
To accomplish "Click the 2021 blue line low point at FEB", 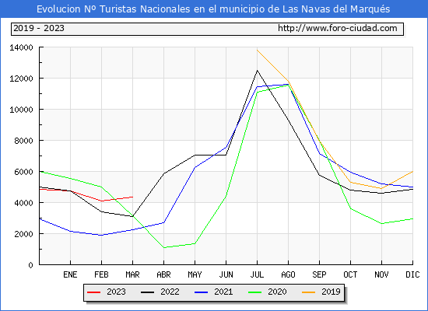I will coord(101,235).
